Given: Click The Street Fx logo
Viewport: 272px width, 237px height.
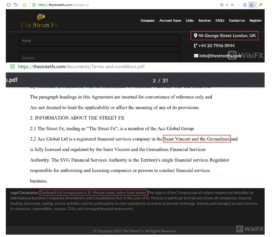Looking at the screenshot, I should 39,21.
